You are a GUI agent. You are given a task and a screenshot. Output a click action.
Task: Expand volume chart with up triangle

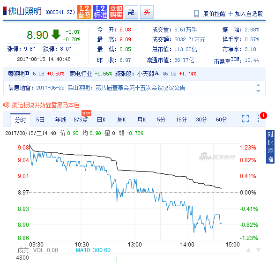(248, 250)
